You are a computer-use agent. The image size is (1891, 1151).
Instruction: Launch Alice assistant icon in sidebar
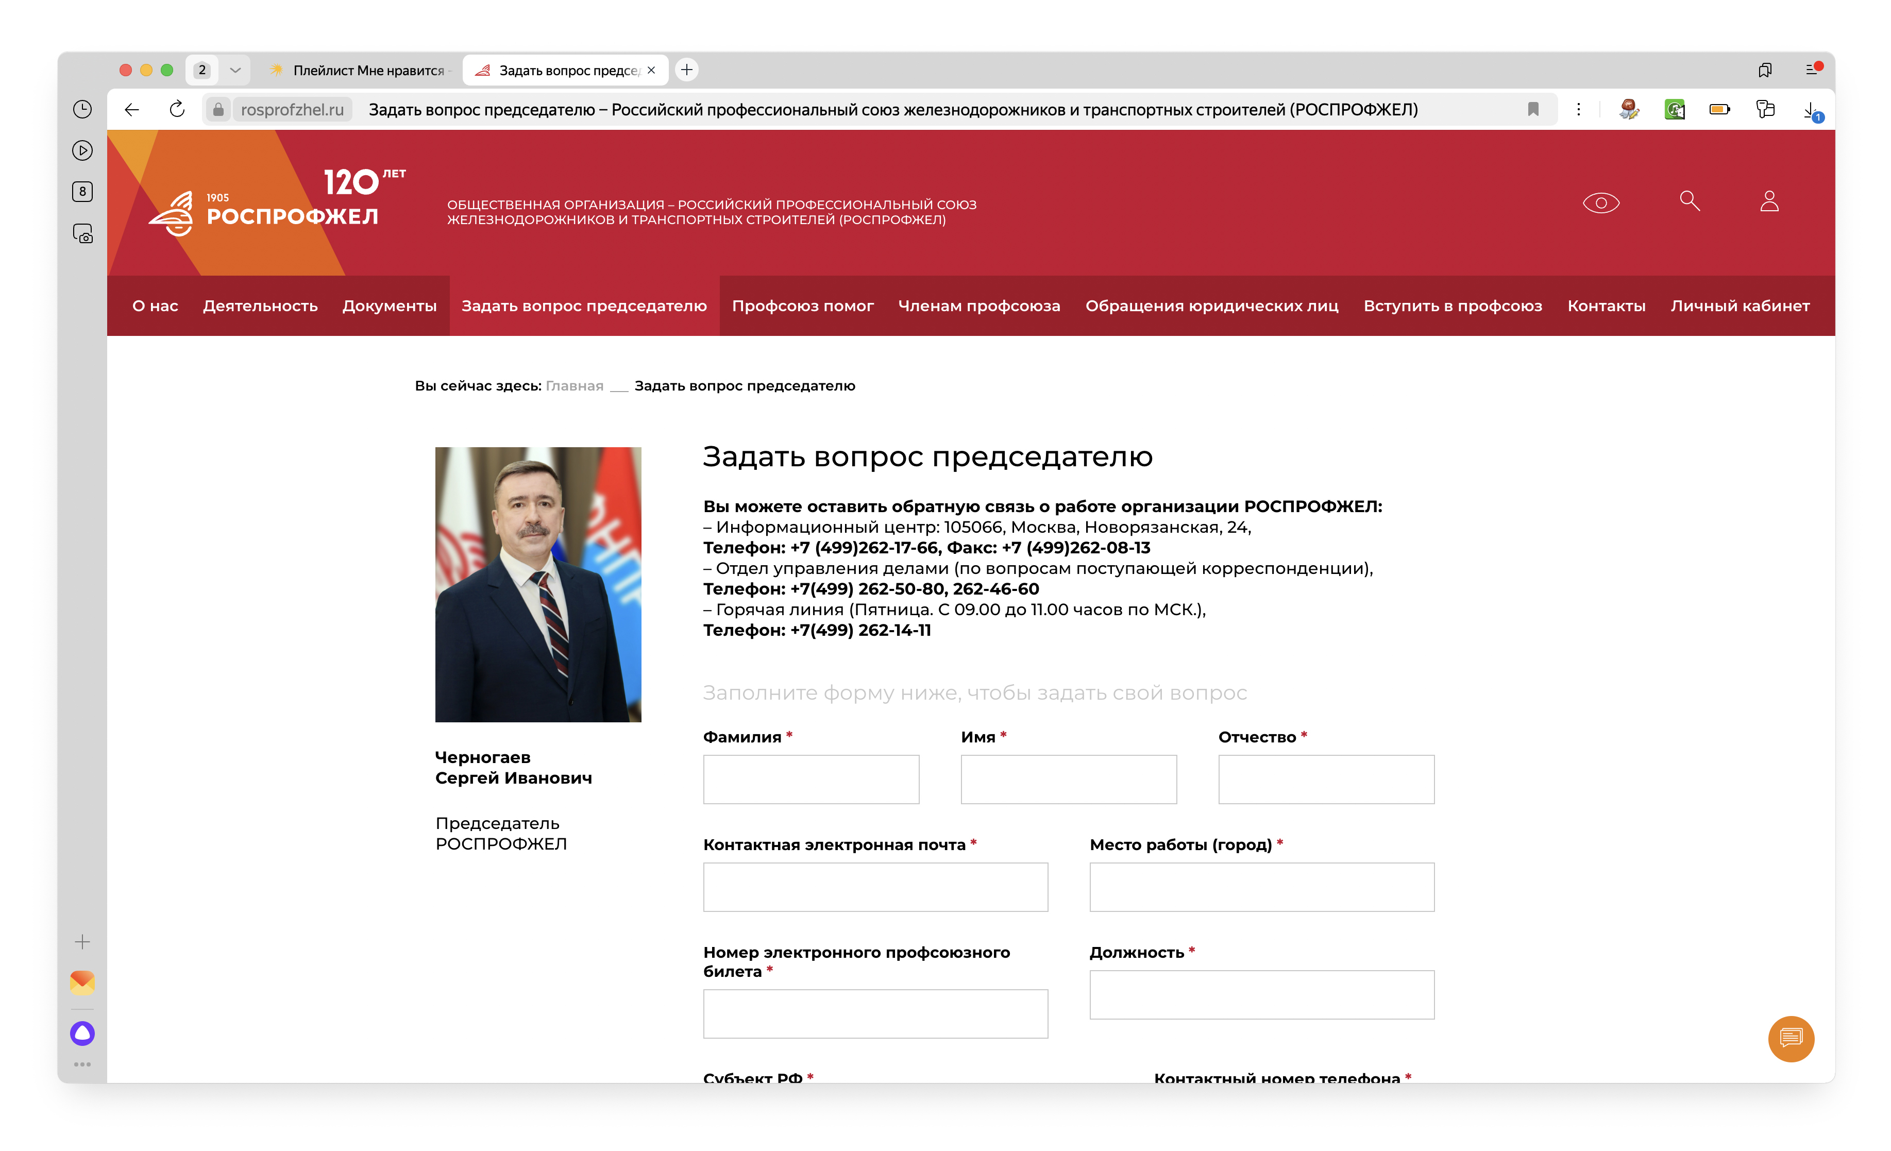pos(82,1033)
